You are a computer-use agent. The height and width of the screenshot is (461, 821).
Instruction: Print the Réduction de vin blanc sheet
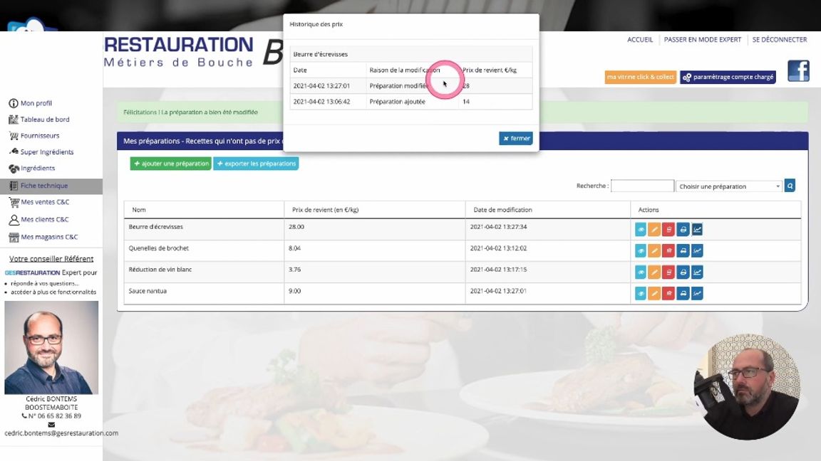pyautogui.click(x=683, y=272)
